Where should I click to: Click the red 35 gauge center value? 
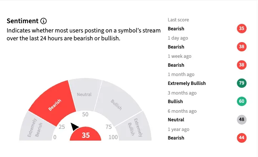pos(85,135)
